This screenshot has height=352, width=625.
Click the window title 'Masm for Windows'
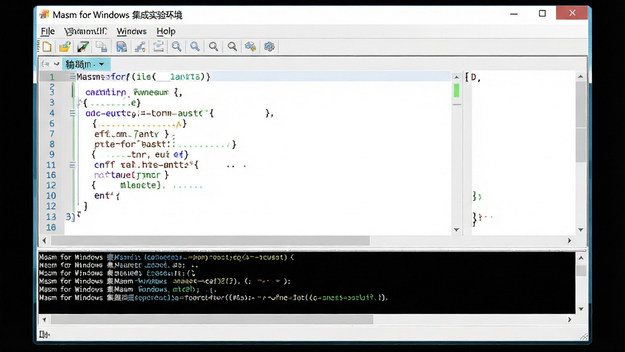click(x=91, y=15)
